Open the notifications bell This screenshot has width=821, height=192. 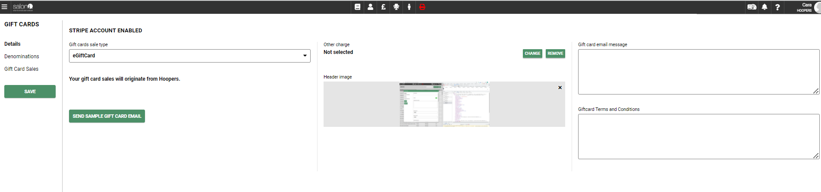[x=764, y=7]
